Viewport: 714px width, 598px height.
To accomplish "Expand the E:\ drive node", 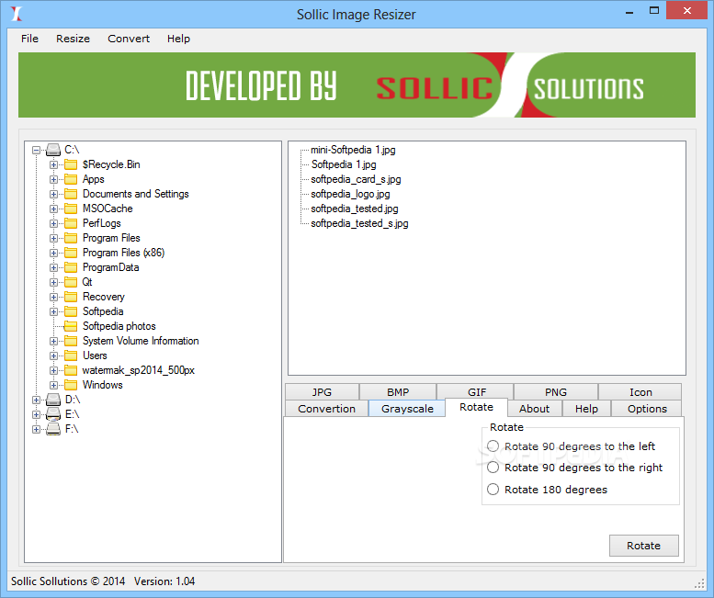I will click(x=37, y=414).
